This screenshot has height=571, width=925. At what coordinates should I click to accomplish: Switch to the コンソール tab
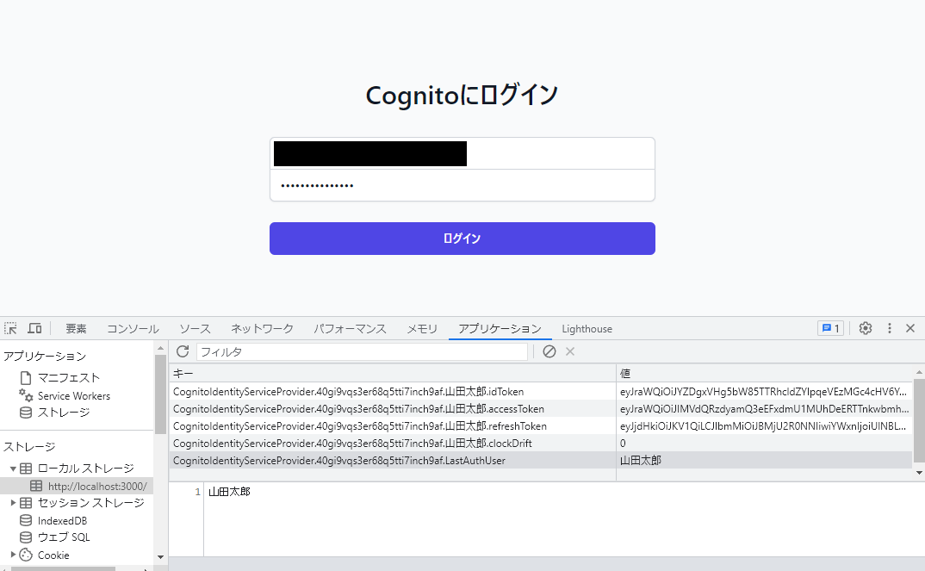click(x=133, y=328)
